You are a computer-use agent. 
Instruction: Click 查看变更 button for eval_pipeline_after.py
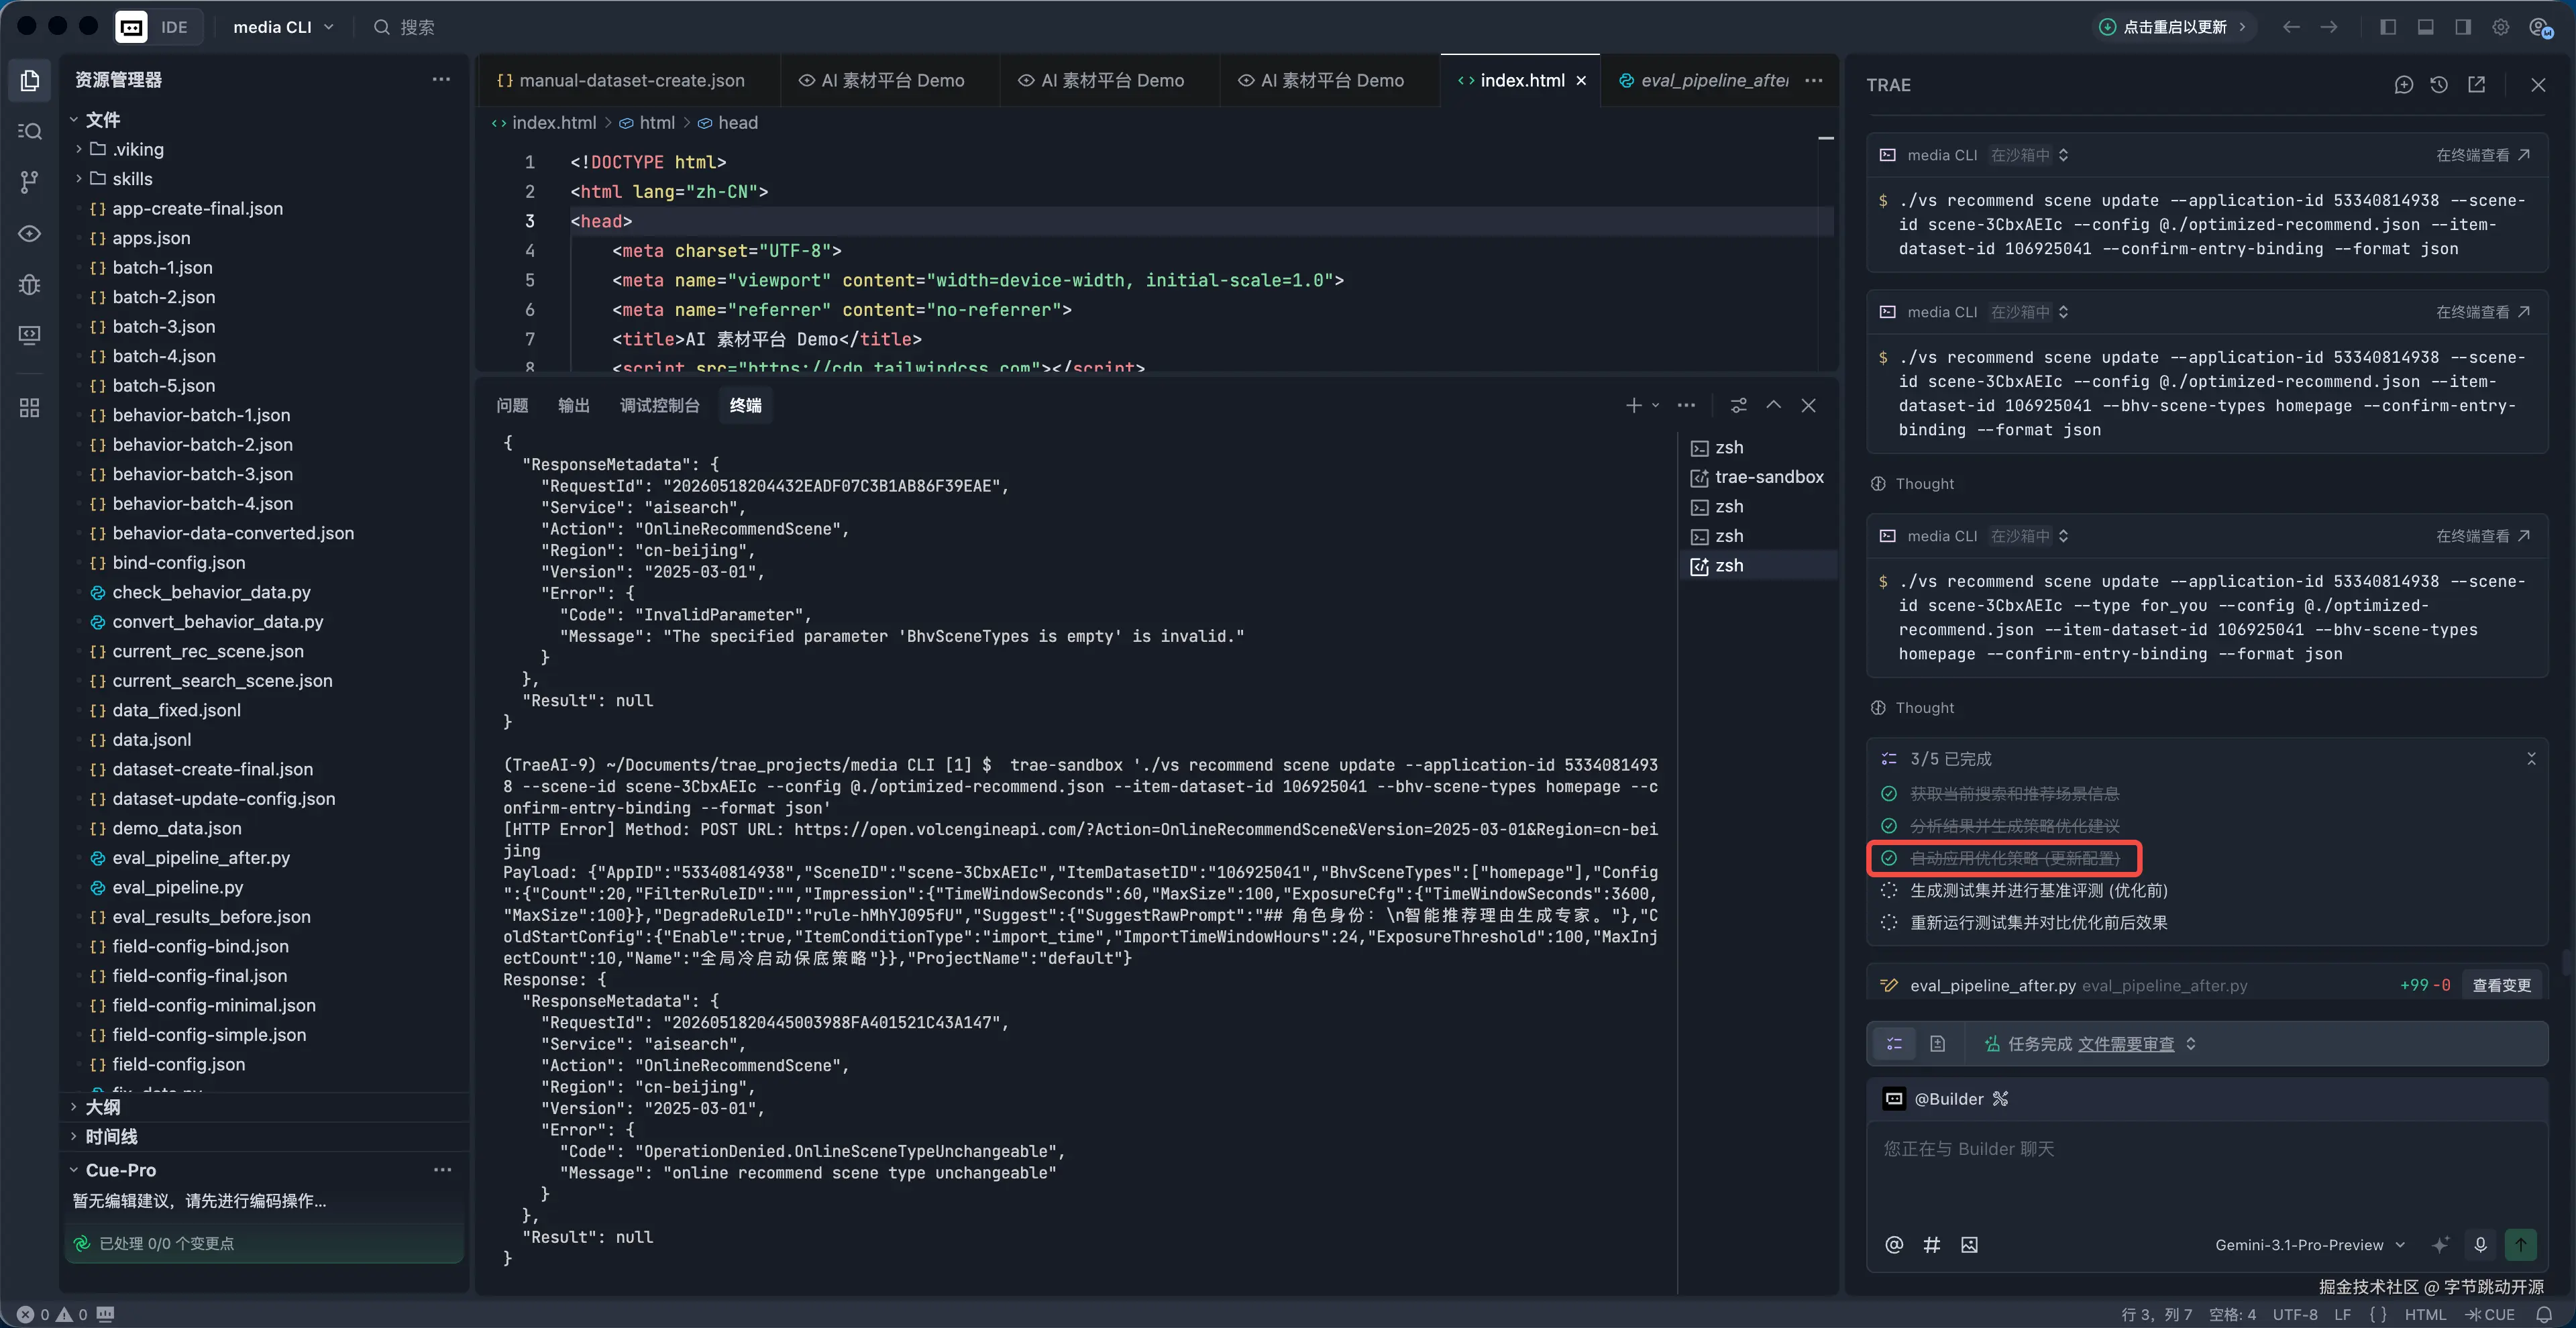click(2501, 985)
